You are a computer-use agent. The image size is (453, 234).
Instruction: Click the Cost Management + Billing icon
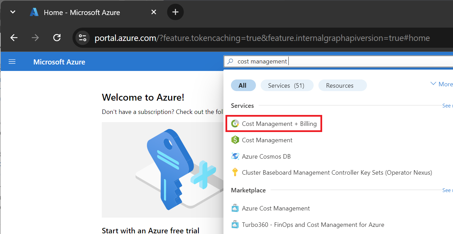(x=235, y=124)
